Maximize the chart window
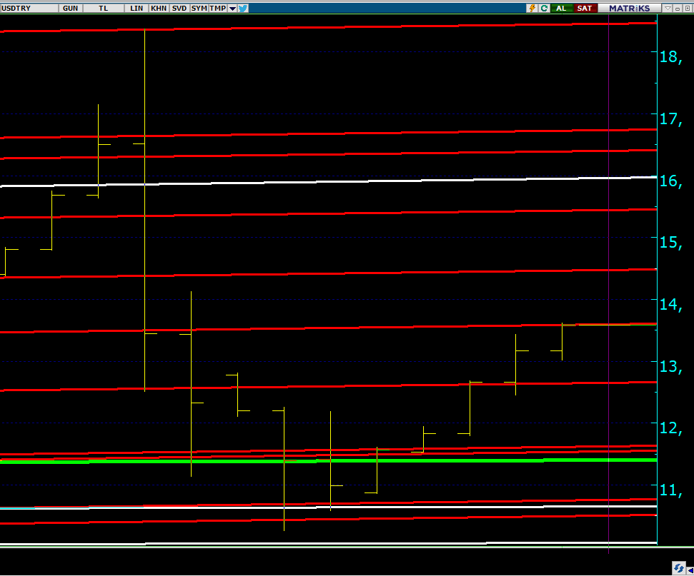Viewport: 694px width, 576px height. tap(688, 9)
